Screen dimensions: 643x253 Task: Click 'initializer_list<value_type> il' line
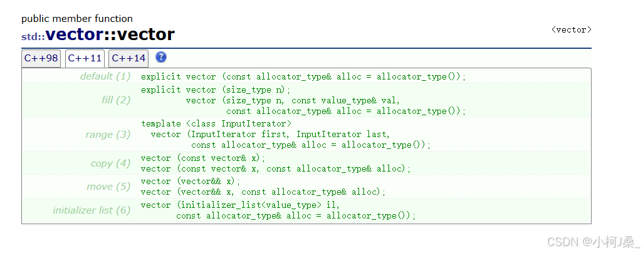pyautogui.click(x=240, y=205)
